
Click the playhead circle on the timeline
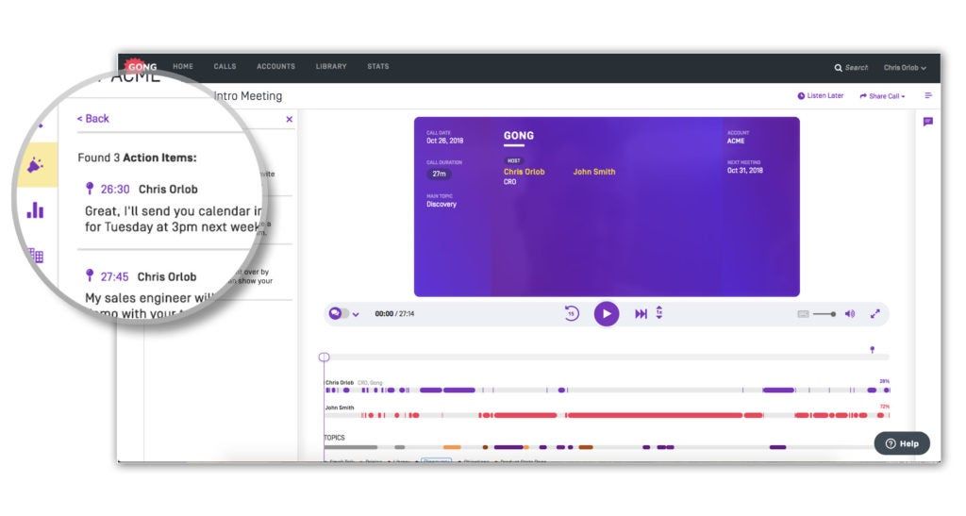pos(325,358)
